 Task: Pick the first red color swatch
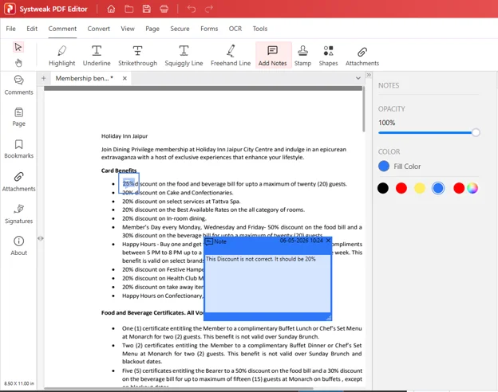(401, 188)
